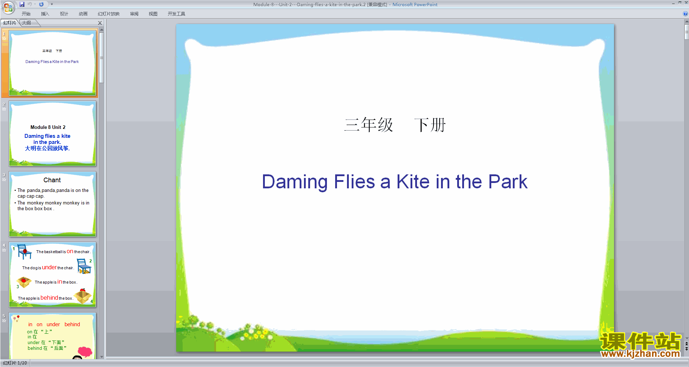Click the main slide vertical scrollbar thumb
Viewport: 689px width, 367px height.
pyautogui.click(x=686, y=32)
